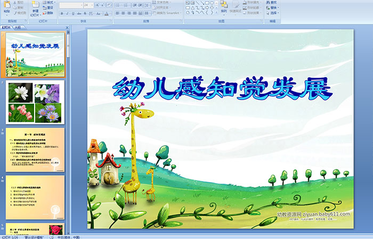Switch to the Slides (幻灯片) pane tab

coord(6,28)
